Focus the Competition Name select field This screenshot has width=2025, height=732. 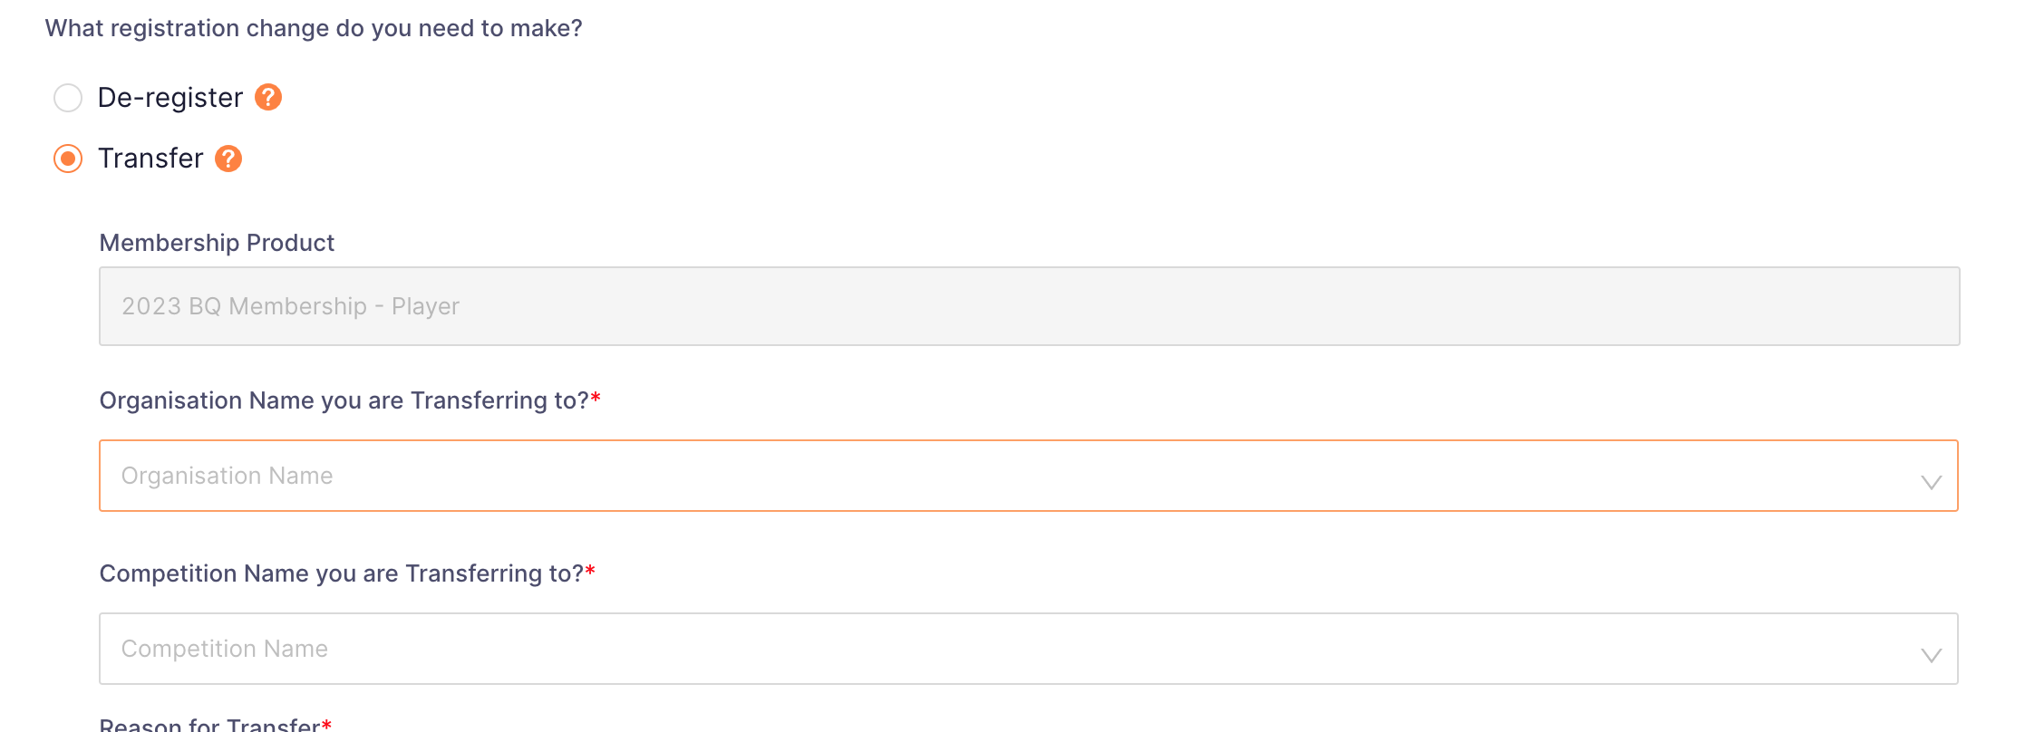[x=1029, y=649]
